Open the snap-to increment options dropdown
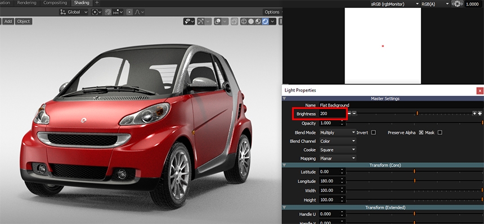Screen dimensions: 484x224 point(118,12)
